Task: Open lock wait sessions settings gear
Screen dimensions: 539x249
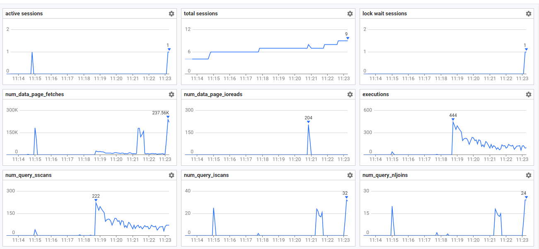Action: click(529, 14)
